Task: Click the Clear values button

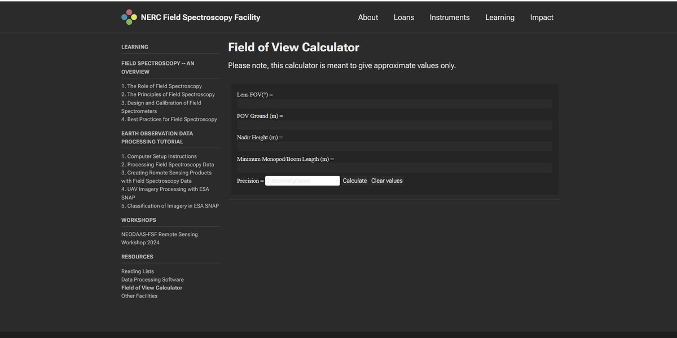Action: coord(387,181)
